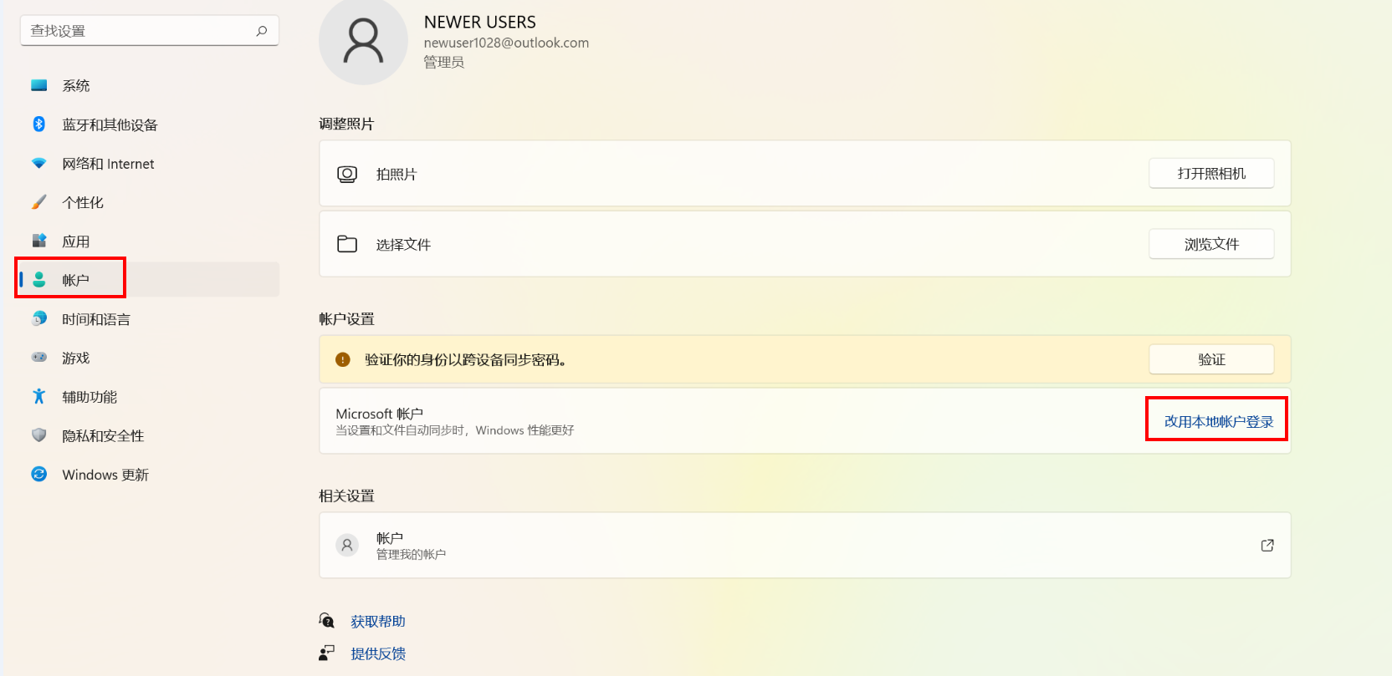Viewport: 1392px width, 676px height.
Task: Click the folder icon beside 选择文件
Action: pyautogui.click(x=347, y=244)
